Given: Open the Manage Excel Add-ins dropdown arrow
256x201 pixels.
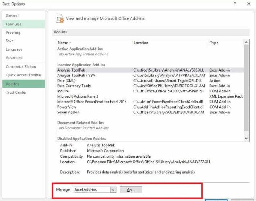Looking at the screenshot, I should [x=113, y=190].
